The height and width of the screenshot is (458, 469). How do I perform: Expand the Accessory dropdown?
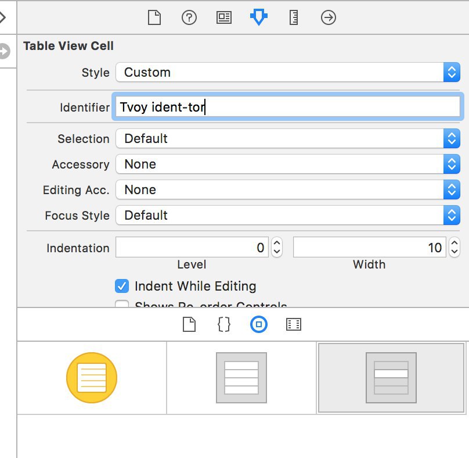288,164
